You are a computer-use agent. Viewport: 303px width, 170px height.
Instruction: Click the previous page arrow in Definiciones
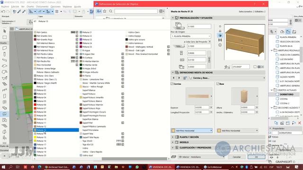click(x=174, y=78)
